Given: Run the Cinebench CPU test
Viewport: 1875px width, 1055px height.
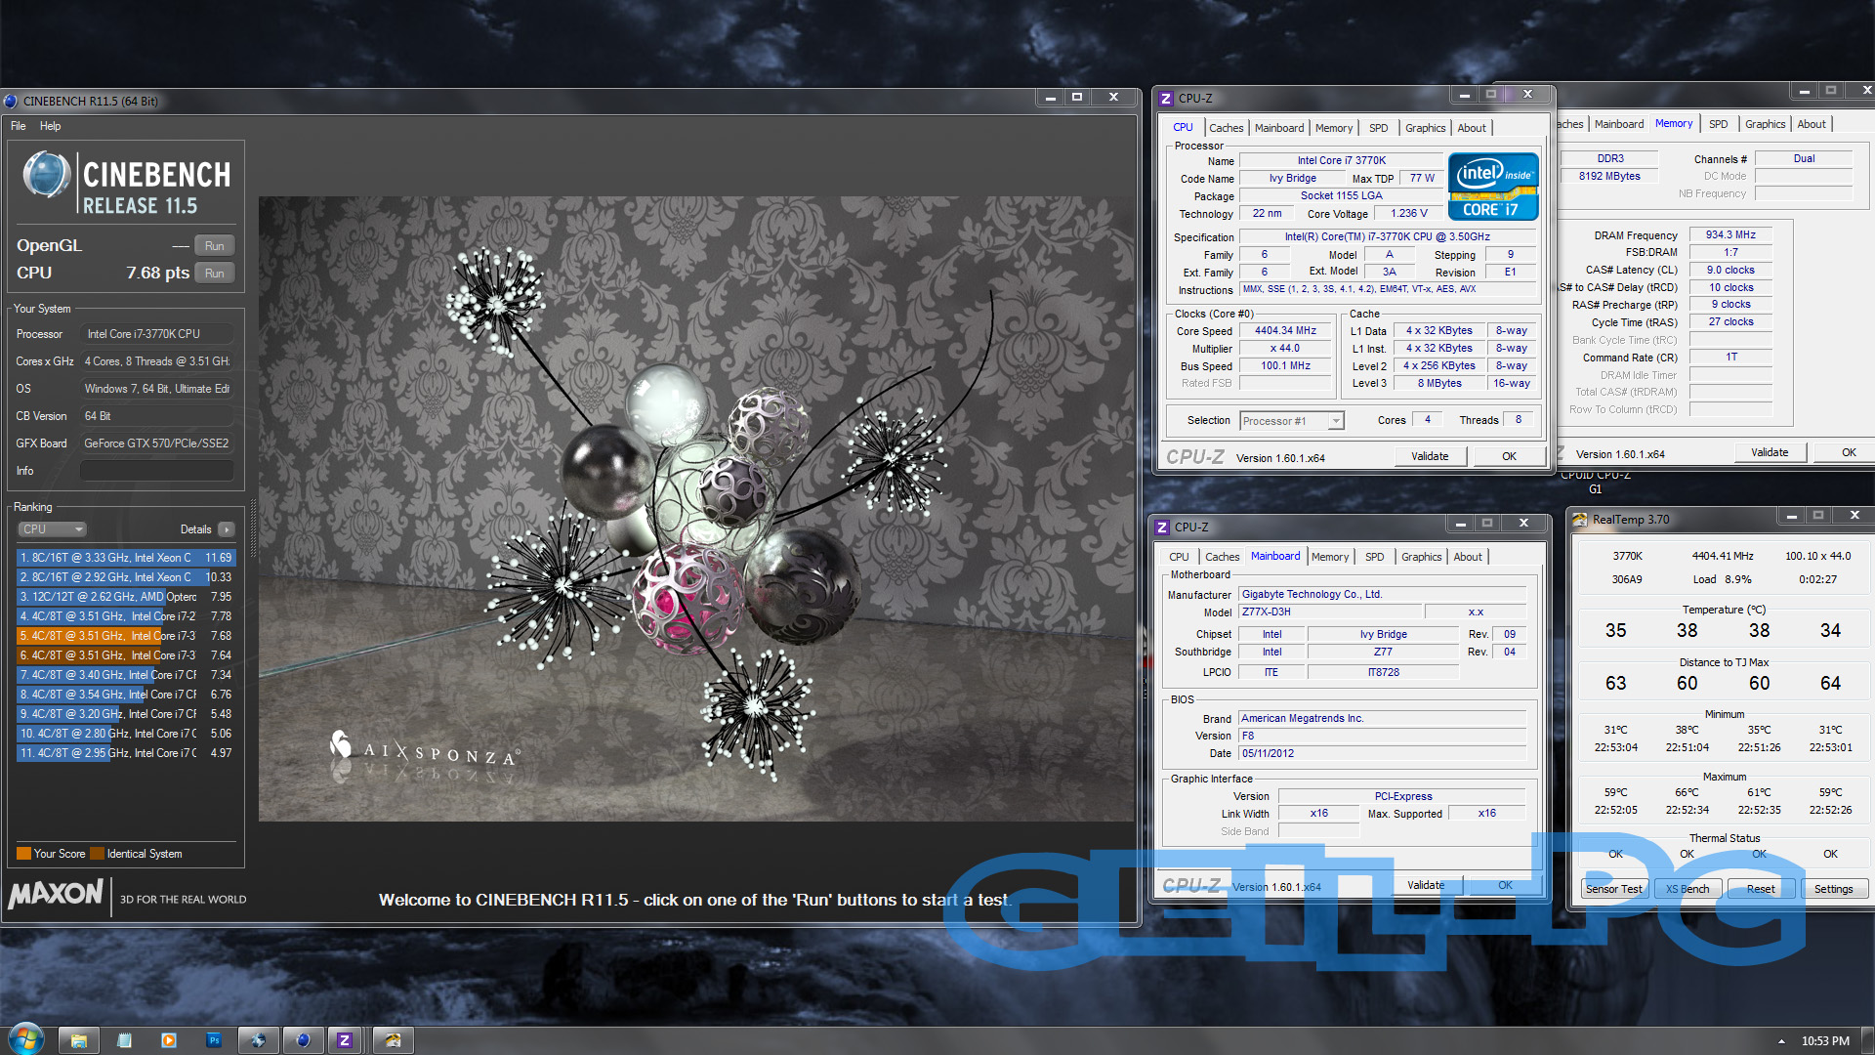Looking at the screenshot, I should click(x=215, y=274).
